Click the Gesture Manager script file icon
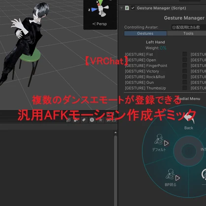 [127, 8]
